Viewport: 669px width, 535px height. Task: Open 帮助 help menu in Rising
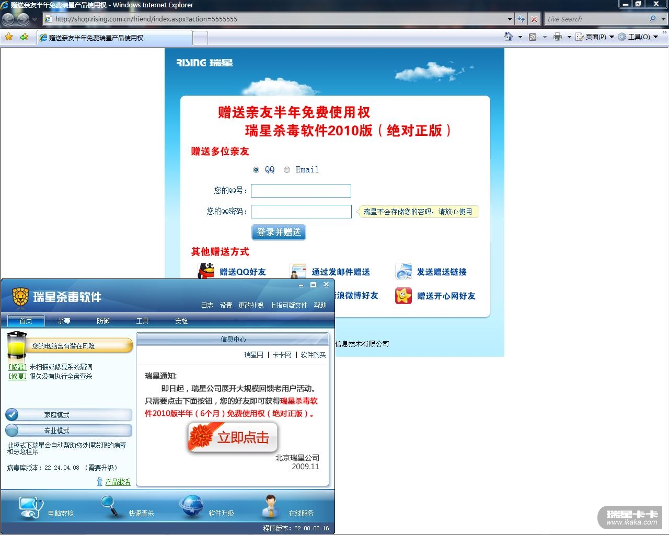click(x=320, y=305)
